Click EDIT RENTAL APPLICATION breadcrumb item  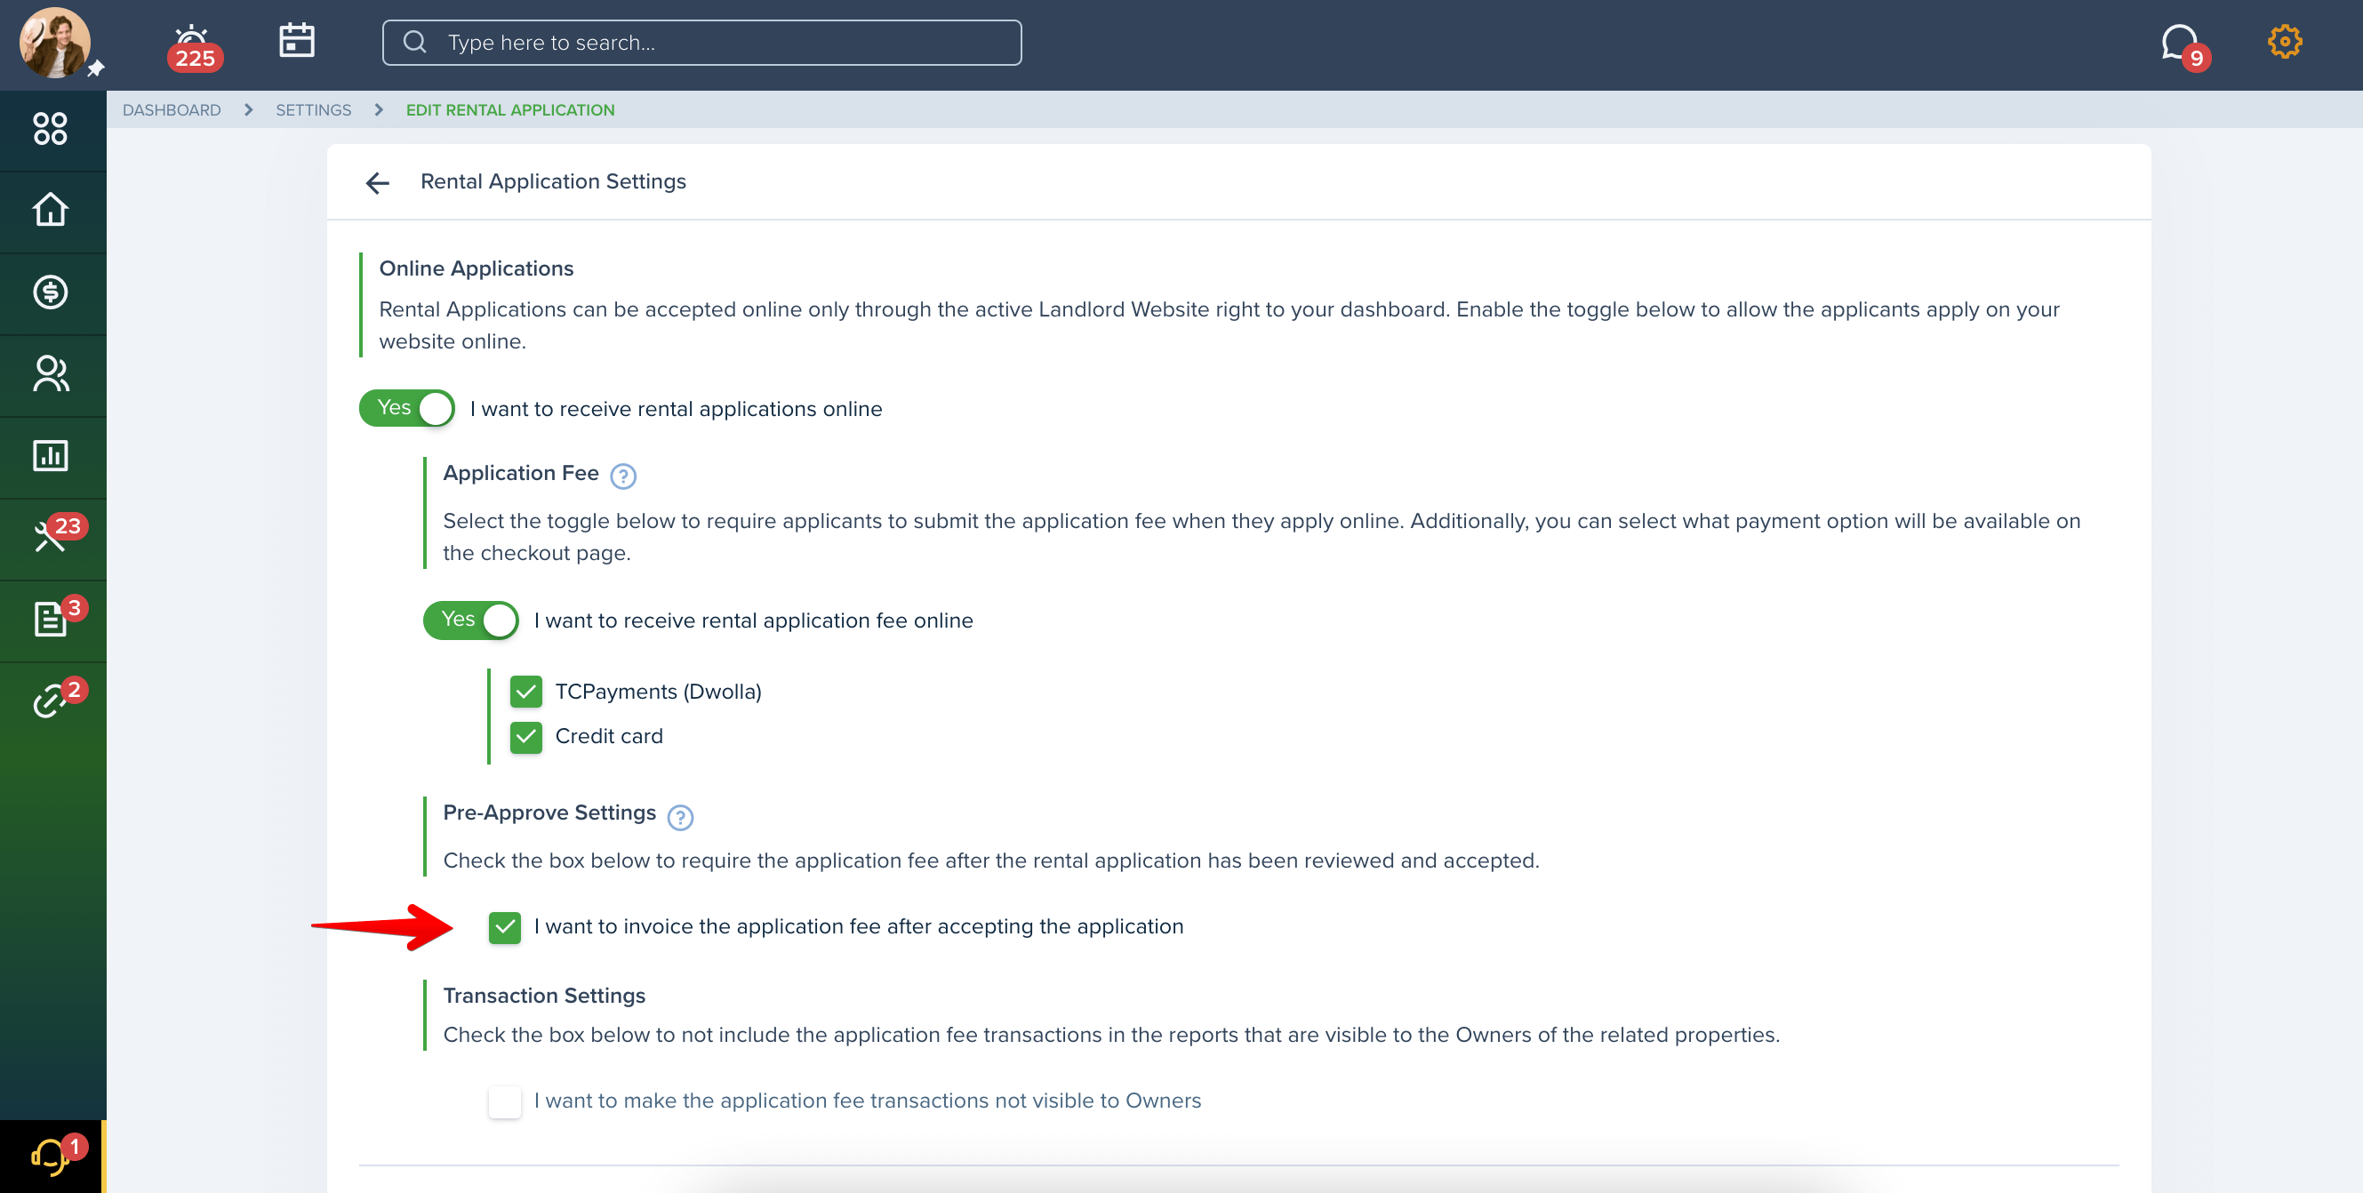[510, 110]
